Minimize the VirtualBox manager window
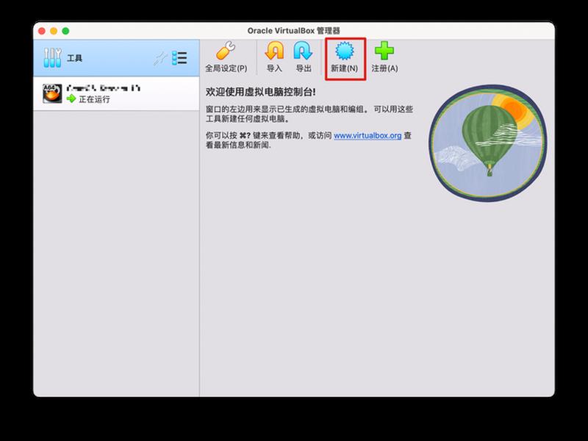 point(54,31)
